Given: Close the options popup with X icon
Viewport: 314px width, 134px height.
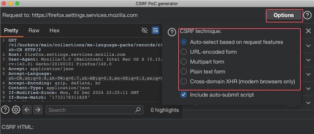Looking at the screenshot, I should (x=308, y=31).
